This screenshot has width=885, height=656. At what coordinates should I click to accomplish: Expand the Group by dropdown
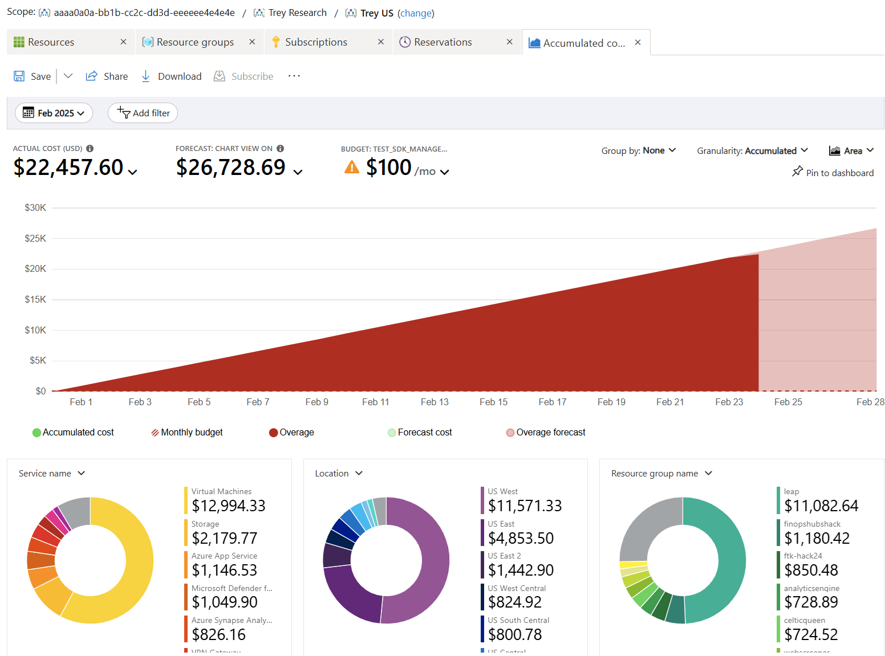638,150
